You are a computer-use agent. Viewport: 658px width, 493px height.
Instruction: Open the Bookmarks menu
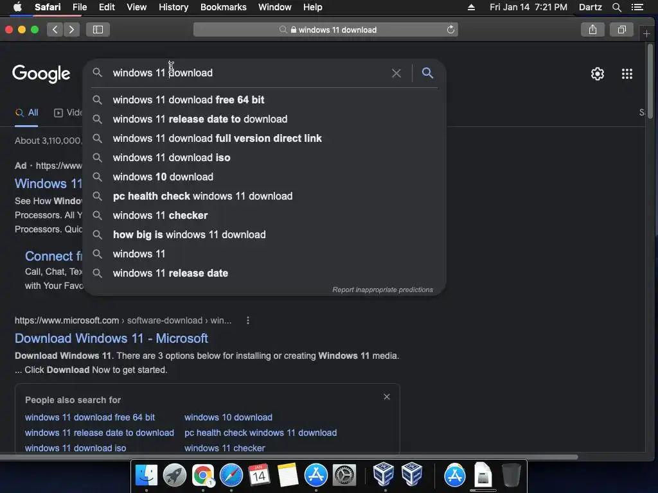click(x=223, y=7)
